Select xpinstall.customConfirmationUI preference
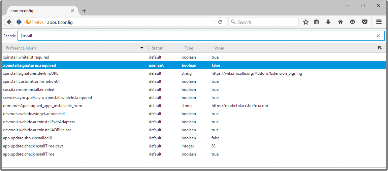The image size is (388, 171). pyautogui.click(x=31, y=81)
